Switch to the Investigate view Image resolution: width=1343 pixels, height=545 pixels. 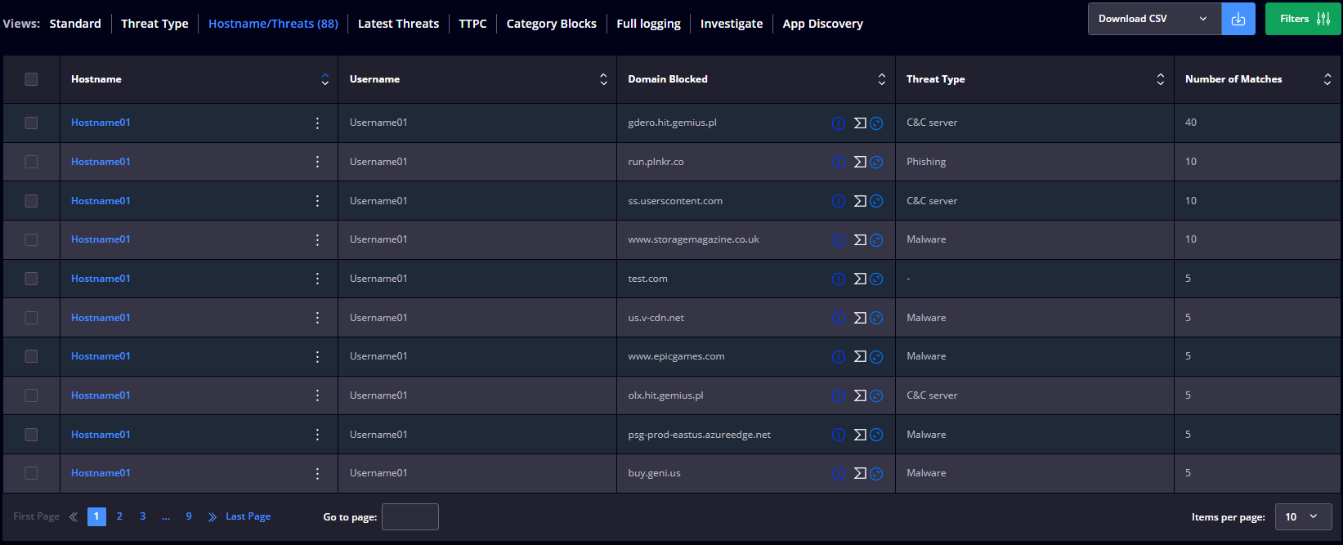732,24
